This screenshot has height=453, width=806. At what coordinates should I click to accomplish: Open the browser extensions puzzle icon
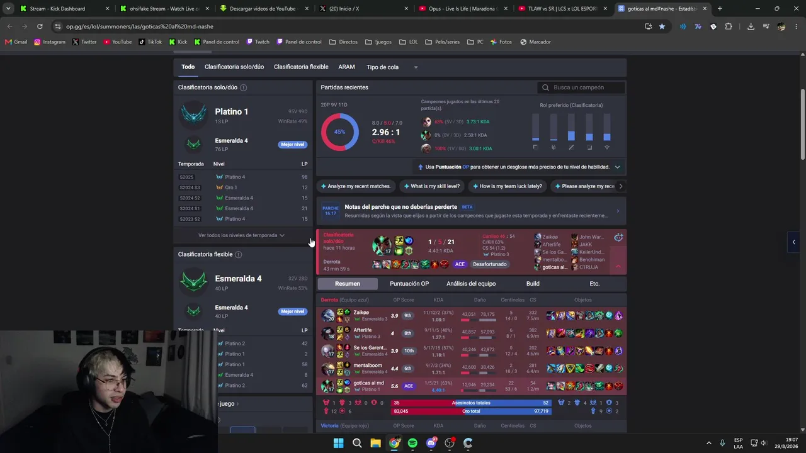pyautogui.click(x=729, y=26)
